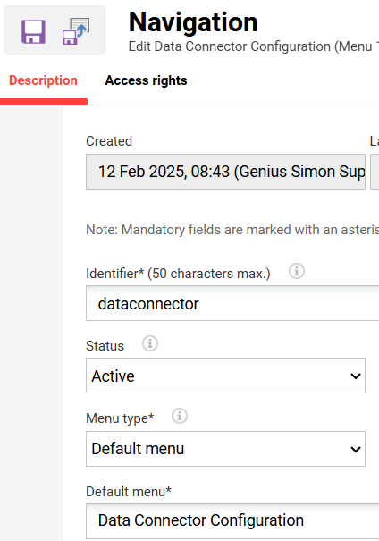Click the Edit Data Connector Configuration subtitle

pyautogui.click(x=254, y=46)
